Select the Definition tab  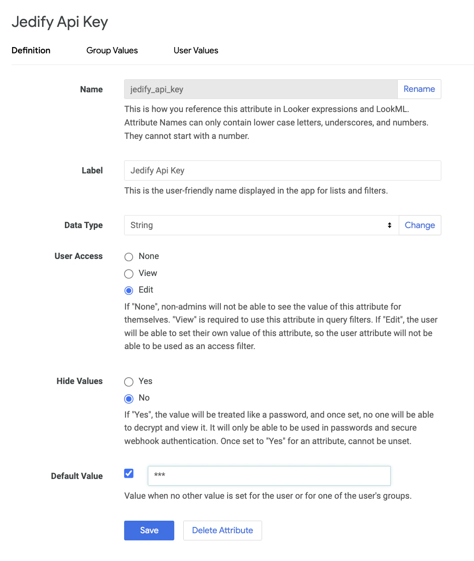[x=30, y=51]
